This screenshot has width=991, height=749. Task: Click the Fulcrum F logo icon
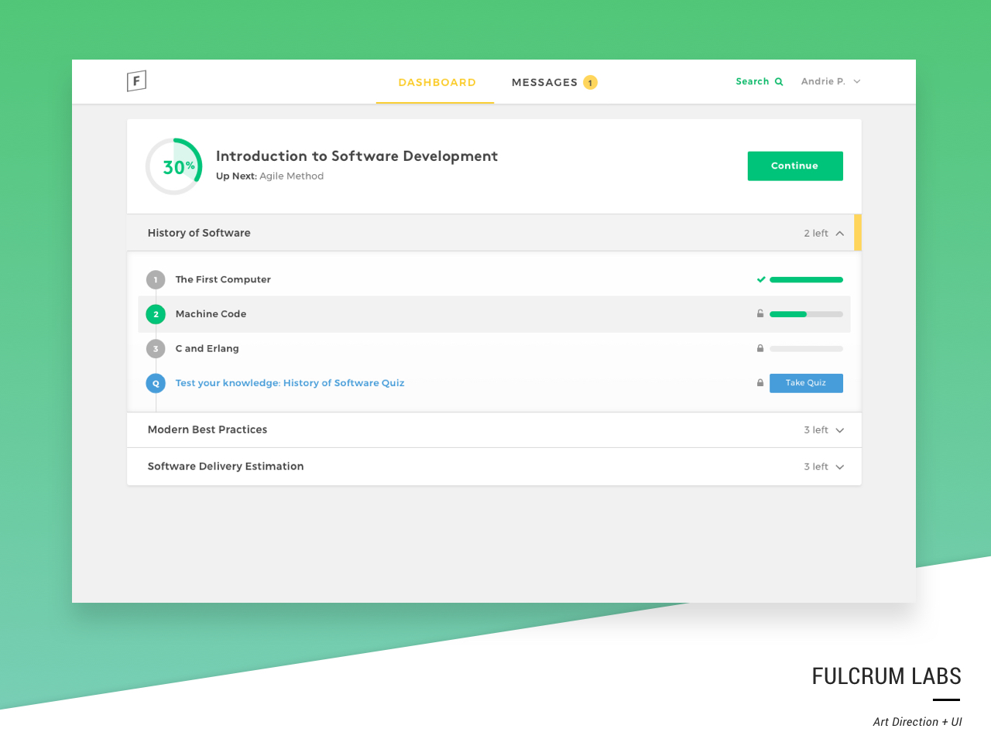click(x=136, y=80)
